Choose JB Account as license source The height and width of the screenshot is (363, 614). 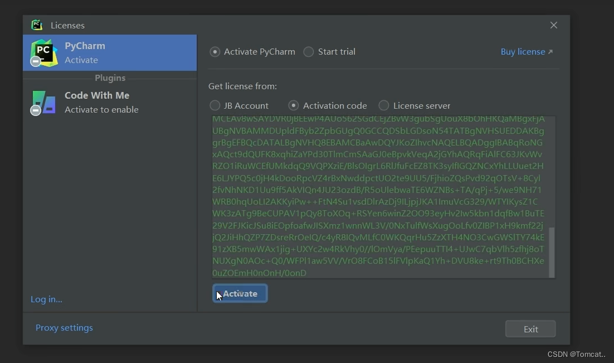(215, 105)
